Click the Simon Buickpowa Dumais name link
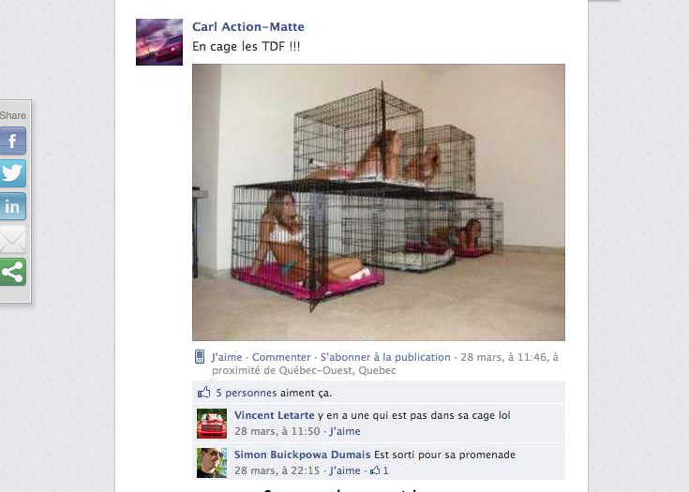Image resolution: width=689 pixels, height=492 pixels. [302, 455]
